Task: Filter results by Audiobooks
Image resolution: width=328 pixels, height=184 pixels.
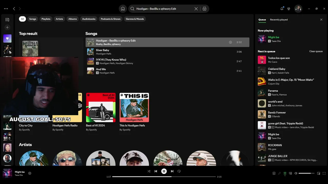Action: pos(89,19)
